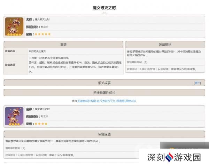
Task: Select the upper 装备描述 panel header
Action: [x=165, y=45]
